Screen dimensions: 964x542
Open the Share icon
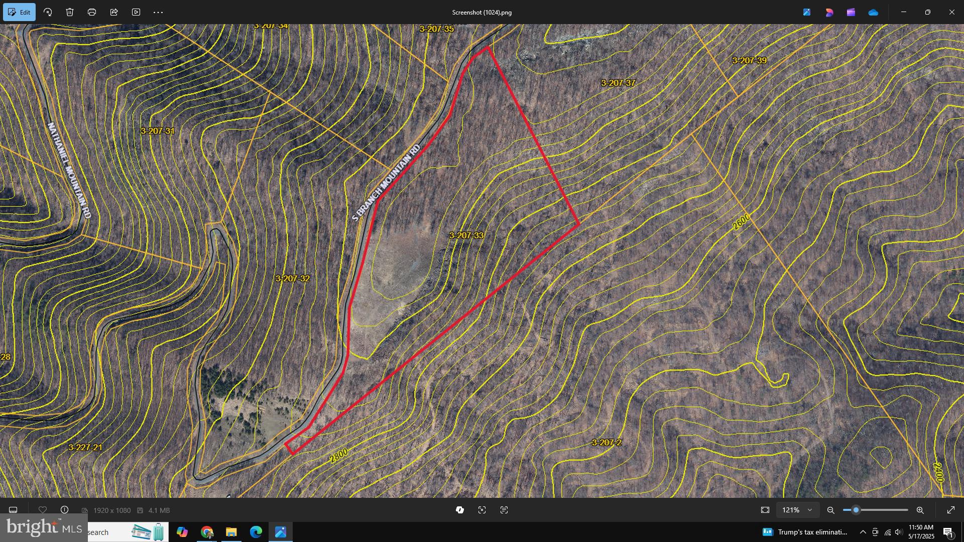114,12
